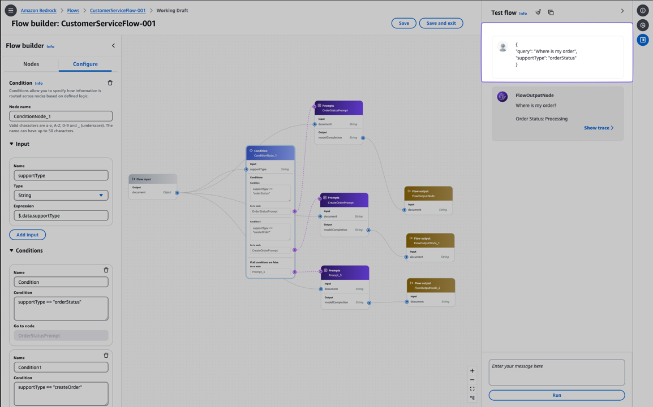This screenshot has width=653, height=407.
Task: Run the test flow
Action: pos(556,395)
